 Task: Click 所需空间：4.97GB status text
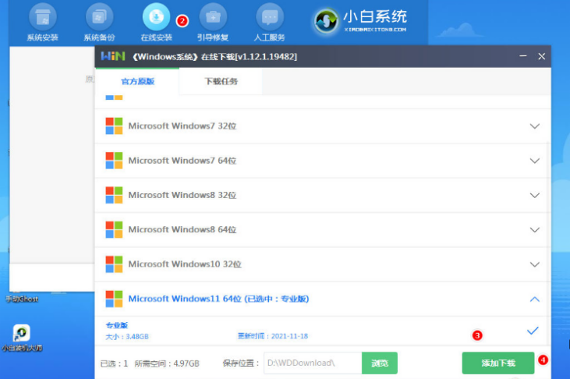click(x=167, y=363)
